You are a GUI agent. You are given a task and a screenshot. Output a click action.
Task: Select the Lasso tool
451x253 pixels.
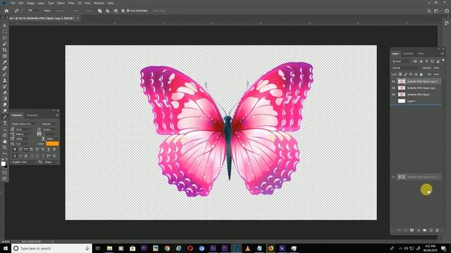(5, 37)
